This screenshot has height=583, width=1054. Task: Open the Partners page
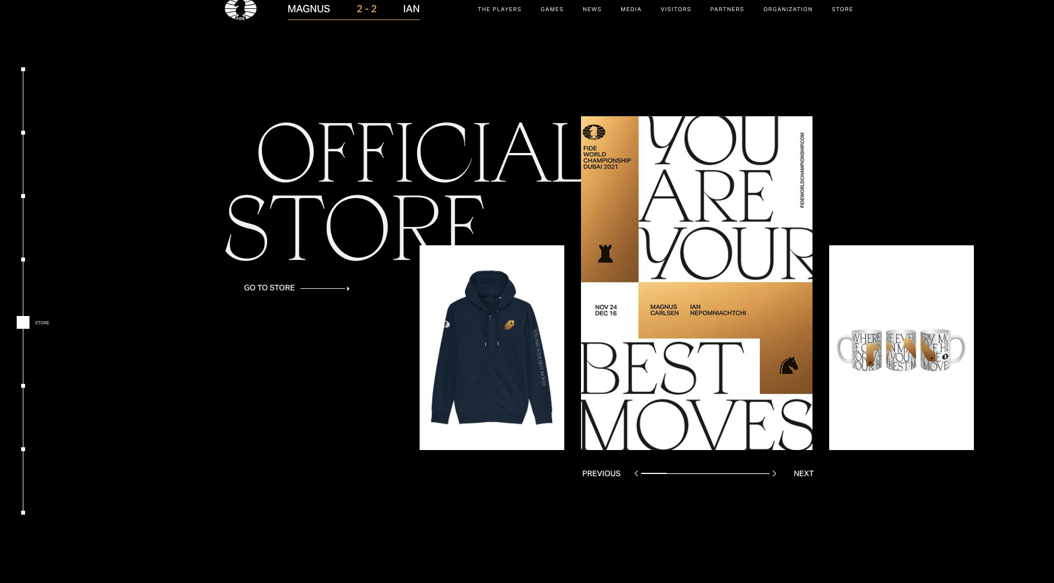[x=727, y=9]
